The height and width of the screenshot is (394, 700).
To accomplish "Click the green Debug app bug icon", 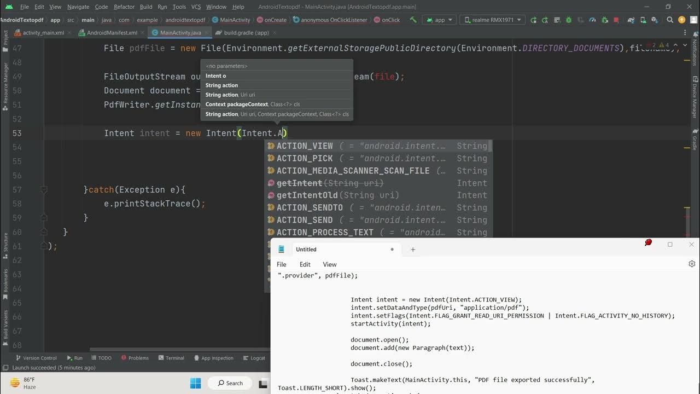I will click(569, 20).
